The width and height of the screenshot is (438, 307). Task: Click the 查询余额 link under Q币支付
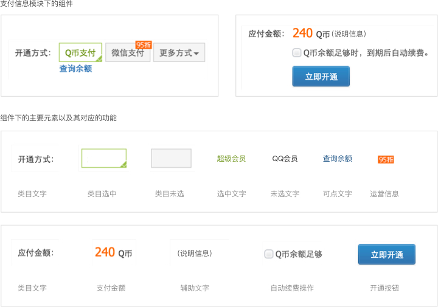pos(75,69)
